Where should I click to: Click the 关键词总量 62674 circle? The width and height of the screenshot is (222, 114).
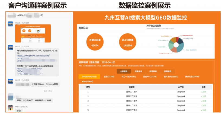click(95, 42)
